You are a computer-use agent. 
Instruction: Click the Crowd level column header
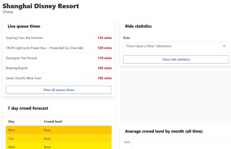click(x=53, y=122)
